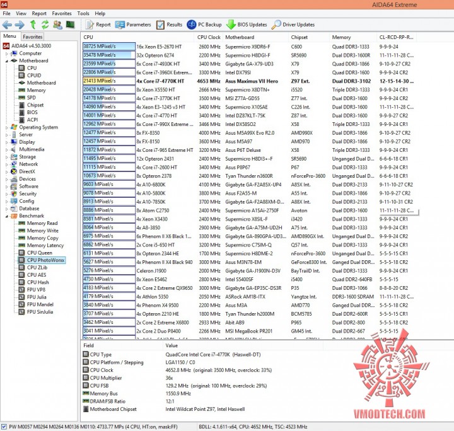Expand the Display tree node
Viewport: 454px width, 431px height.
pyautogui.click(x=7, y=142)
